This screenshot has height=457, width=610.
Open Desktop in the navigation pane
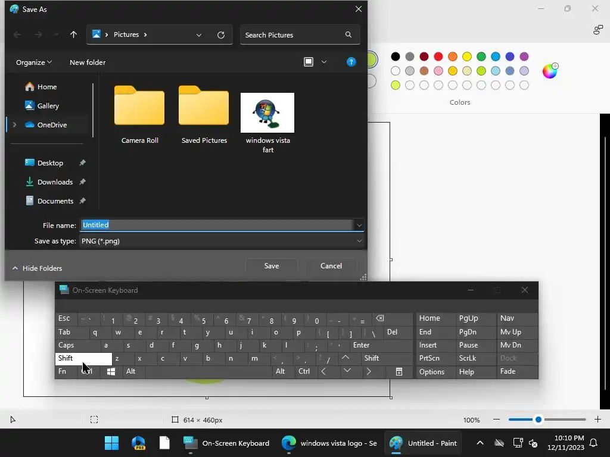(44, 163)
